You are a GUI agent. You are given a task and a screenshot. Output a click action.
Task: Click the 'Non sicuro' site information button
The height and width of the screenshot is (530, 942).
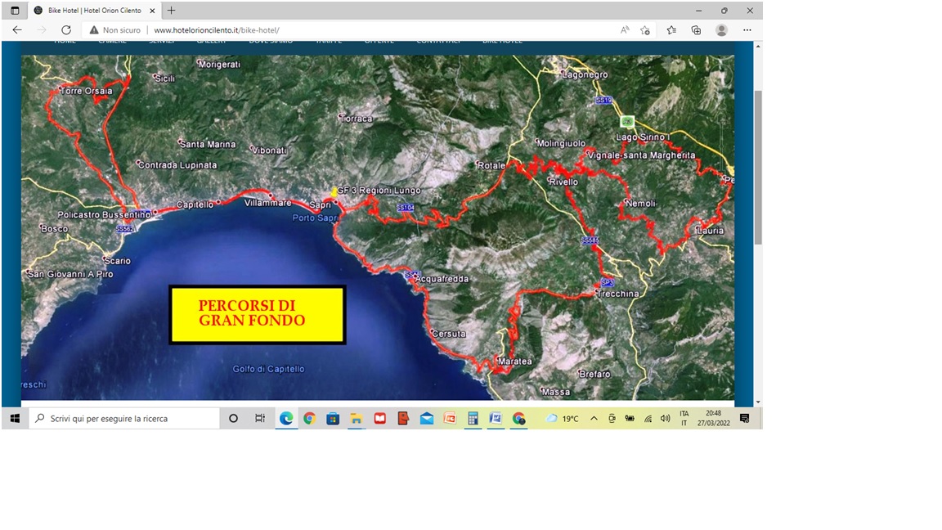[115, 30]
